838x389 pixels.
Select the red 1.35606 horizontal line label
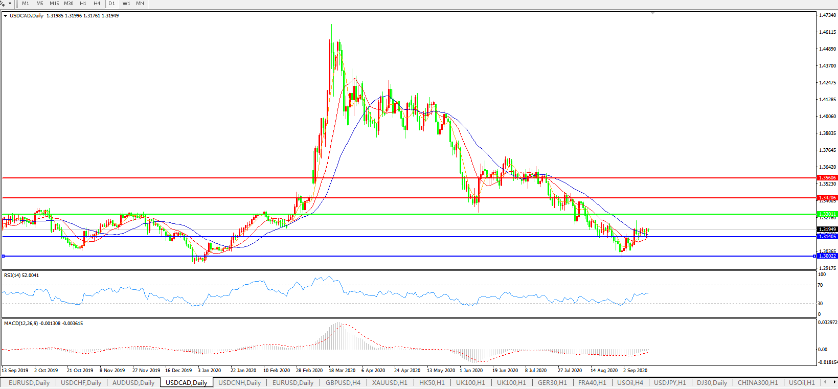tap(827, 178)
